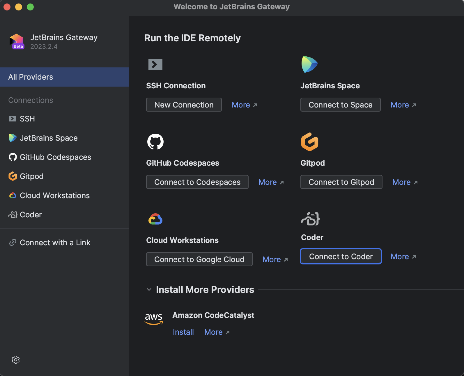Install the Amazon CodeCatalyst provider
The width and height of the screenshot is (464, 376).
[x=183, y=332]
